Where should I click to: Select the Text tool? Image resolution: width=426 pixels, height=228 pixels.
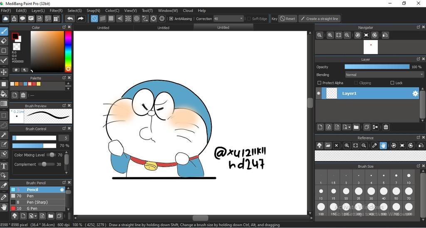[x=4, y=166]
